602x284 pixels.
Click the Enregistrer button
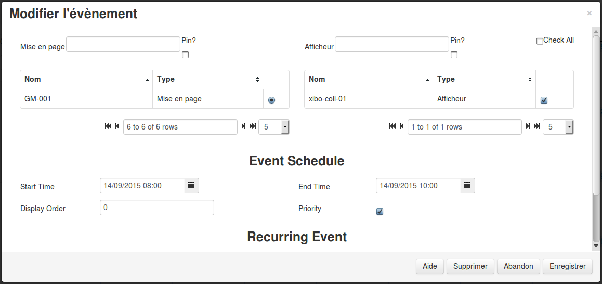point(567,266)
